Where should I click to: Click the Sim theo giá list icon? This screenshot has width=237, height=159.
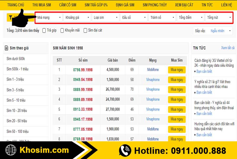(7, 48)
